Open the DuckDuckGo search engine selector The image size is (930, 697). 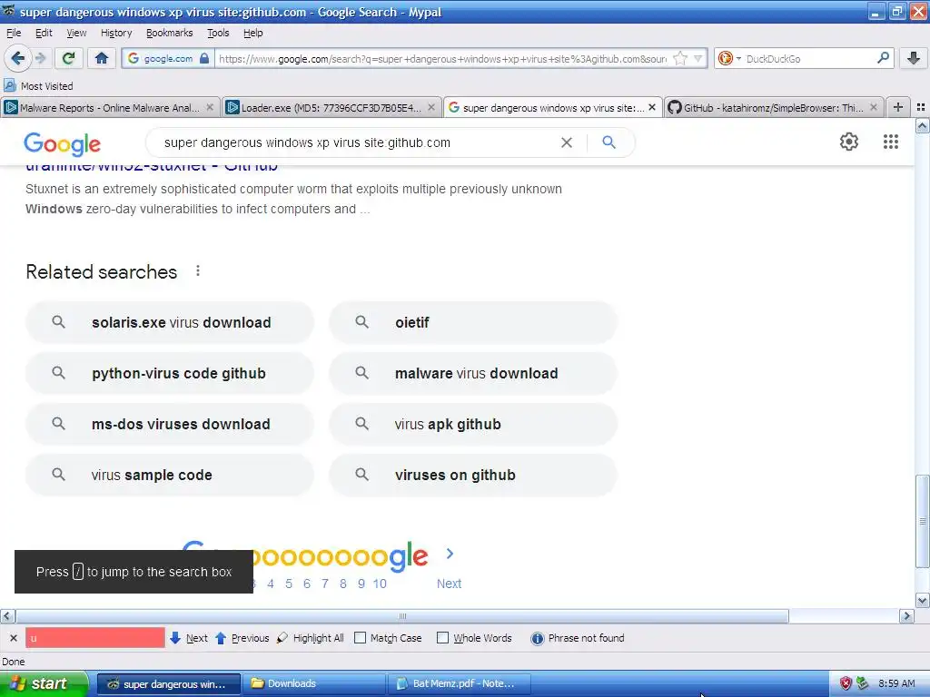728,58
